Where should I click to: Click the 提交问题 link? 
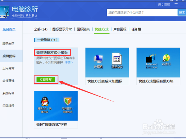pyautogui.click(x=164, y=5)
